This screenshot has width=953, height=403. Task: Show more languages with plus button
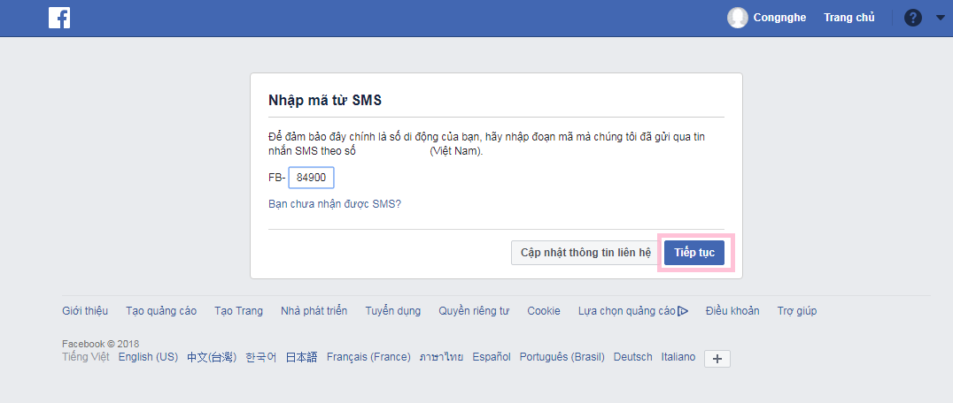[717, 359]
